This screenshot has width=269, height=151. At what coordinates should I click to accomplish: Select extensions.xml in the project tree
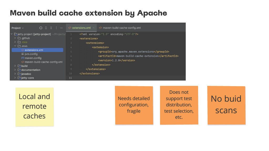[x=37, y=50]
